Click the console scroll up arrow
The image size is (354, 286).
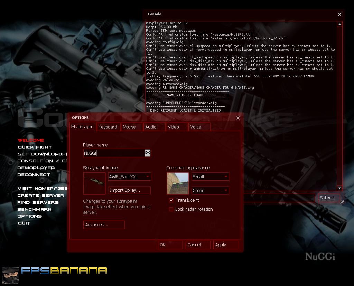[x=339, y=24]
